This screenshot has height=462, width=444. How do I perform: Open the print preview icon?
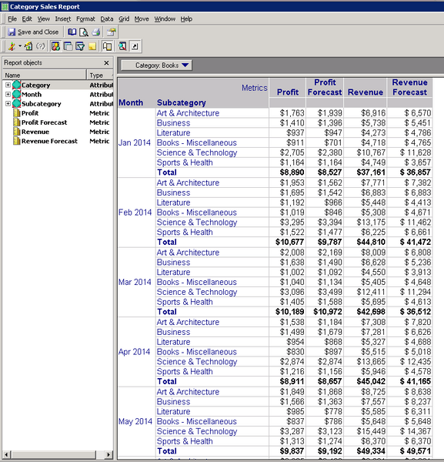[84, 32]
